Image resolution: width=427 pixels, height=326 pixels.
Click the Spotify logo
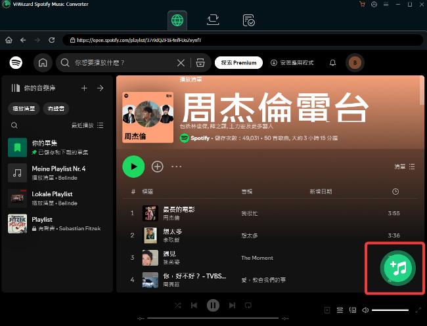[16, 63]
